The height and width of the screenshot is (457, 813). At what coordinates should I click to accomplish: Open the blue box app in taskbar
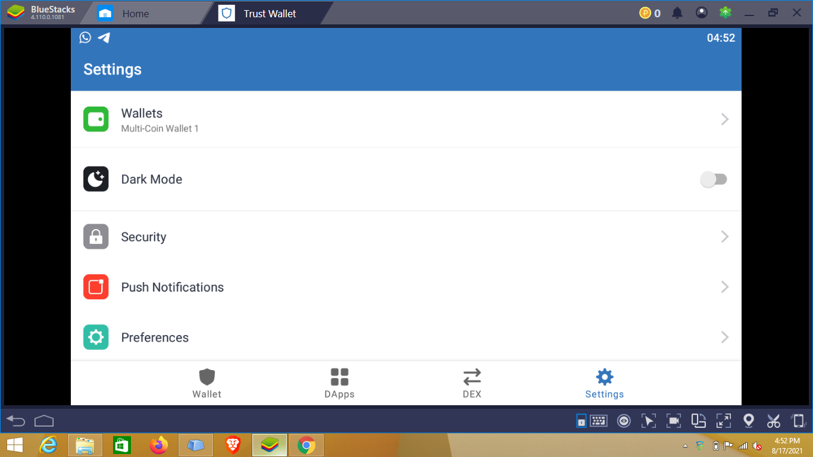pyautogui.click(x=196, y=445)
